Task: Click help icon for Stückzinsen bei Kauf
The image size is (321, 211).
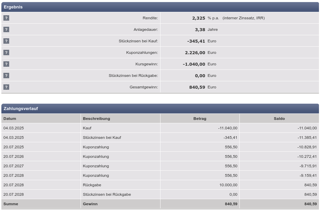Action: point(6,41)
